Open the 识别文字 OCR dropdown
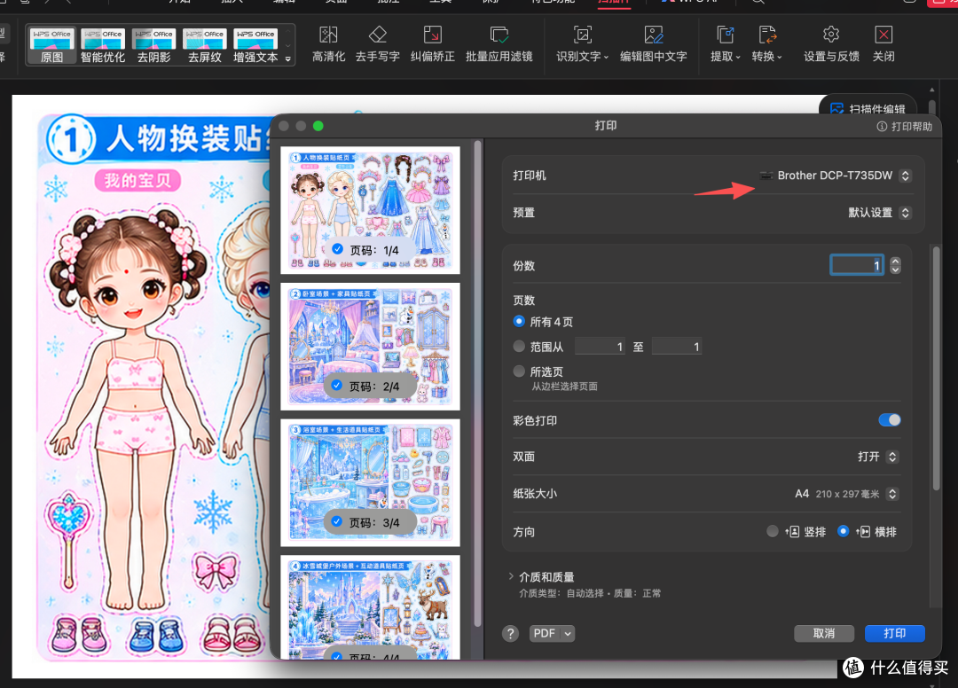The image size is (958, 688). pyautogui.click(x=582, y=44)
